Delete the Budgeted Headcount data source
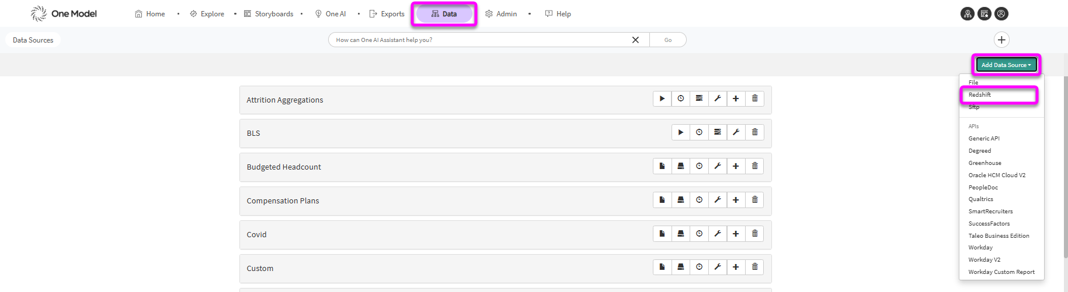Screen dimensions: 1068x292 point(754,166)
